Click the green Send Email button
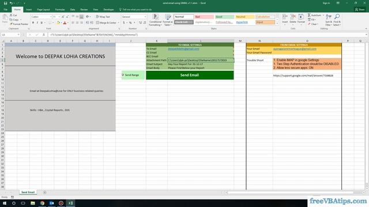 190,75
